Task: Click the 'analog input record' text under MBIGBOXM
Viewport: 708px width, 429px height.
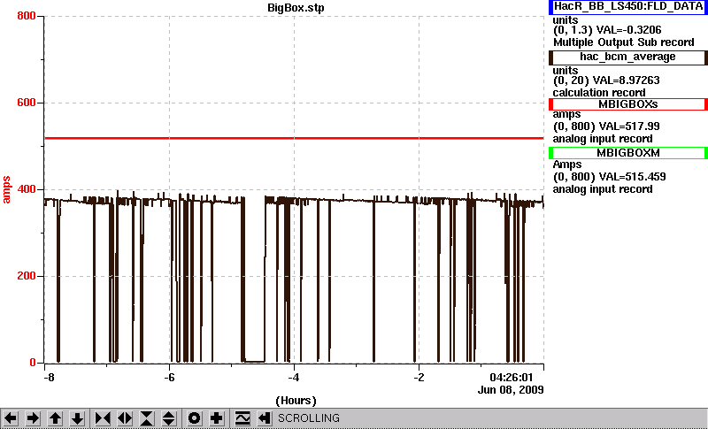Action: point(603,189)
